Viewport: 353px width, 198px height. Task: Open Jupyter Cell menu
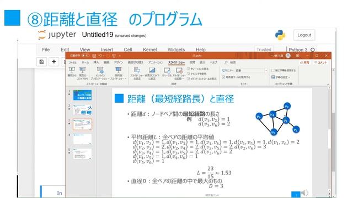point(128,50)
